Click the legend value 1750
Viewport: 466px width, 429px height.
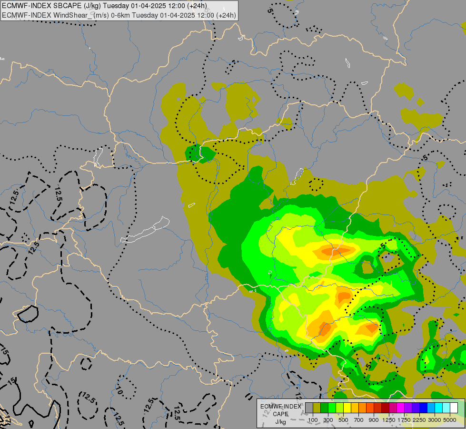404,420
